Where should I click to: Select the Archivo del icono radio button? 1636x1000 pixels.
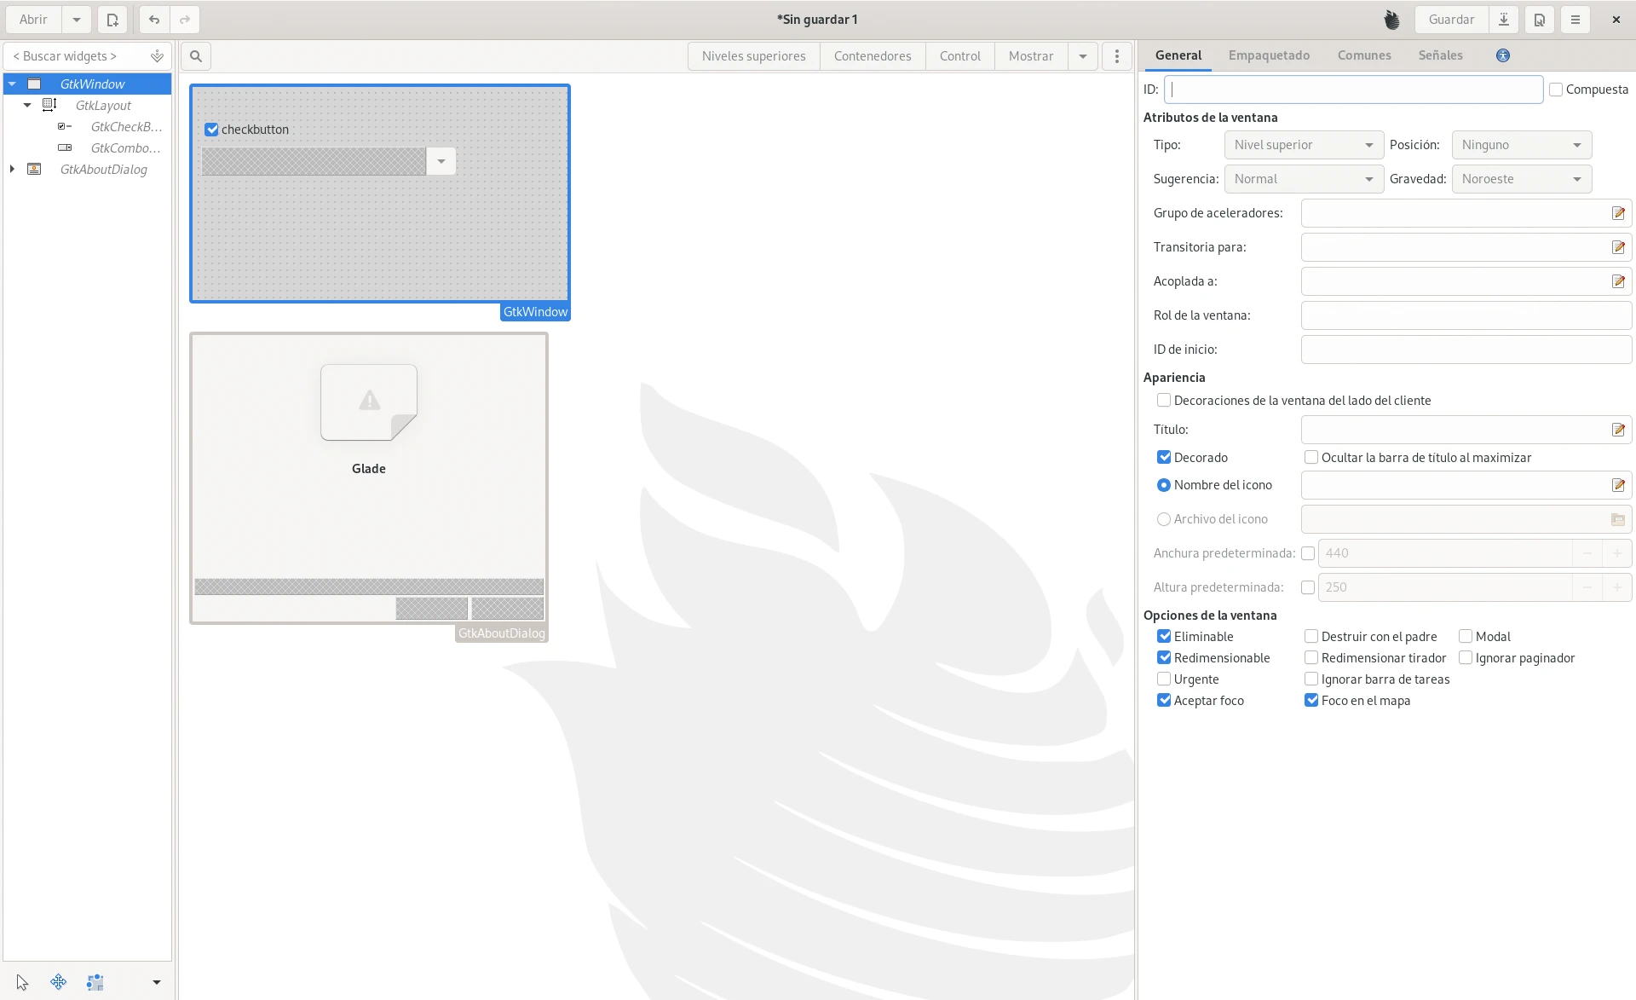pos(1164,519)
